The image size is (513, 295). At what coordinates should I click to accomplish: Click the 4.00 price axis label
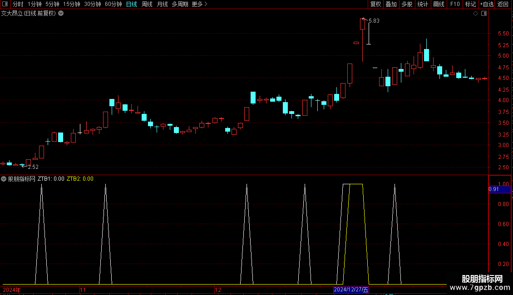(x=503, y=100)
